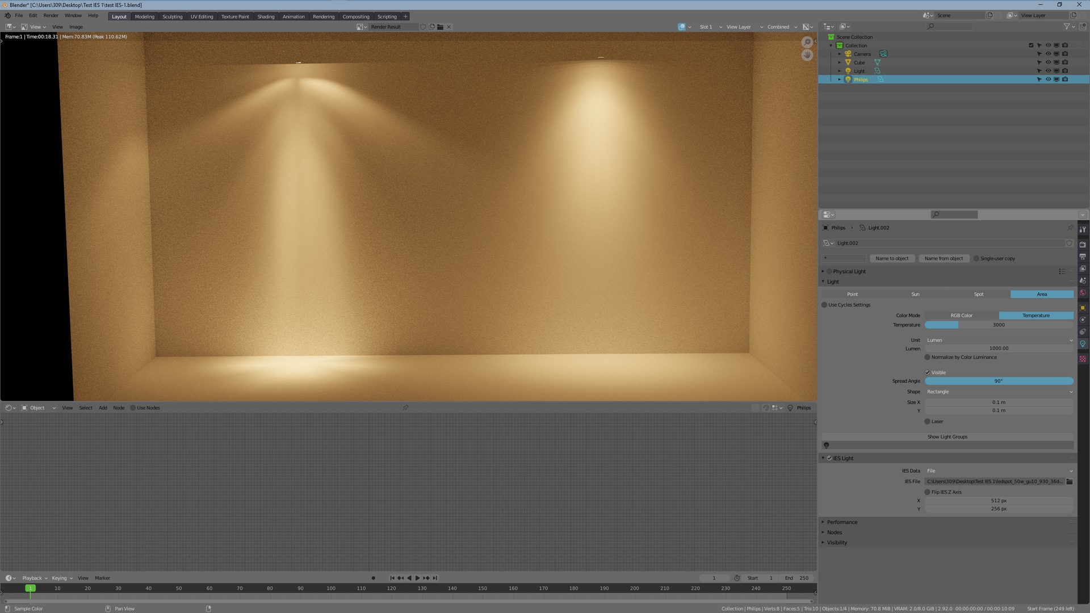Adjust the Temperature slider set to 3000
This screenshot has height=613, width=1090.
click(x=999, y=325)
